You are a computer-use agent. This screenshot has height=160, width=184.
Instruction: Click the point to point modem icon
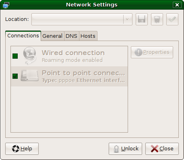(x=29, y=76)
